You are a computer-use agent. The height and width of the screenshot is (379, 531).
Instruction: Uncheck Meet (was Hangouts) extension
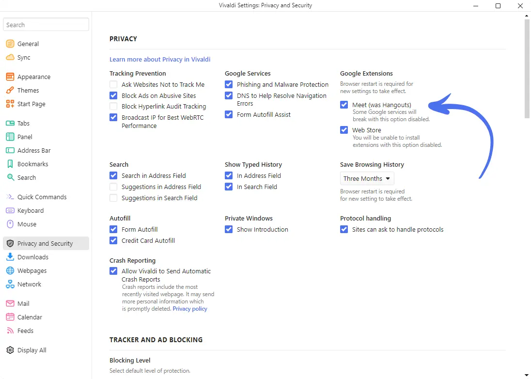tap(344, 105)
